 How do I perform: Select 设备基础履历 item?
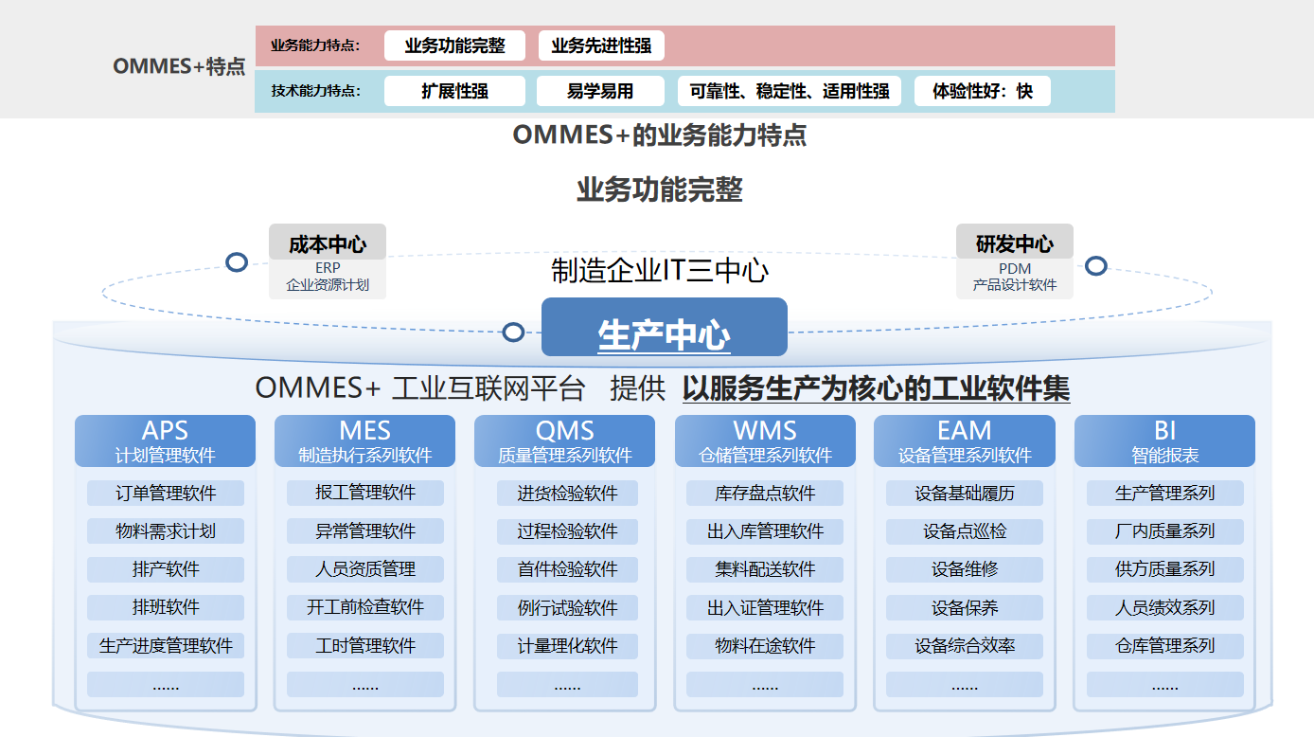(x=965, y=493)
